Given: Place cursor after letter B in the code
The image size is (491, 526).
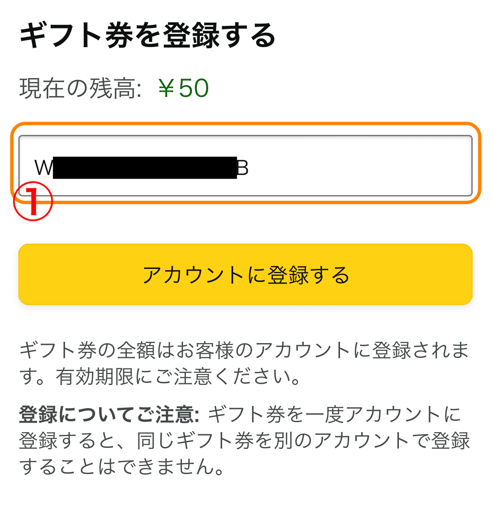Looking at the screenshot, I should pos(249,168).
